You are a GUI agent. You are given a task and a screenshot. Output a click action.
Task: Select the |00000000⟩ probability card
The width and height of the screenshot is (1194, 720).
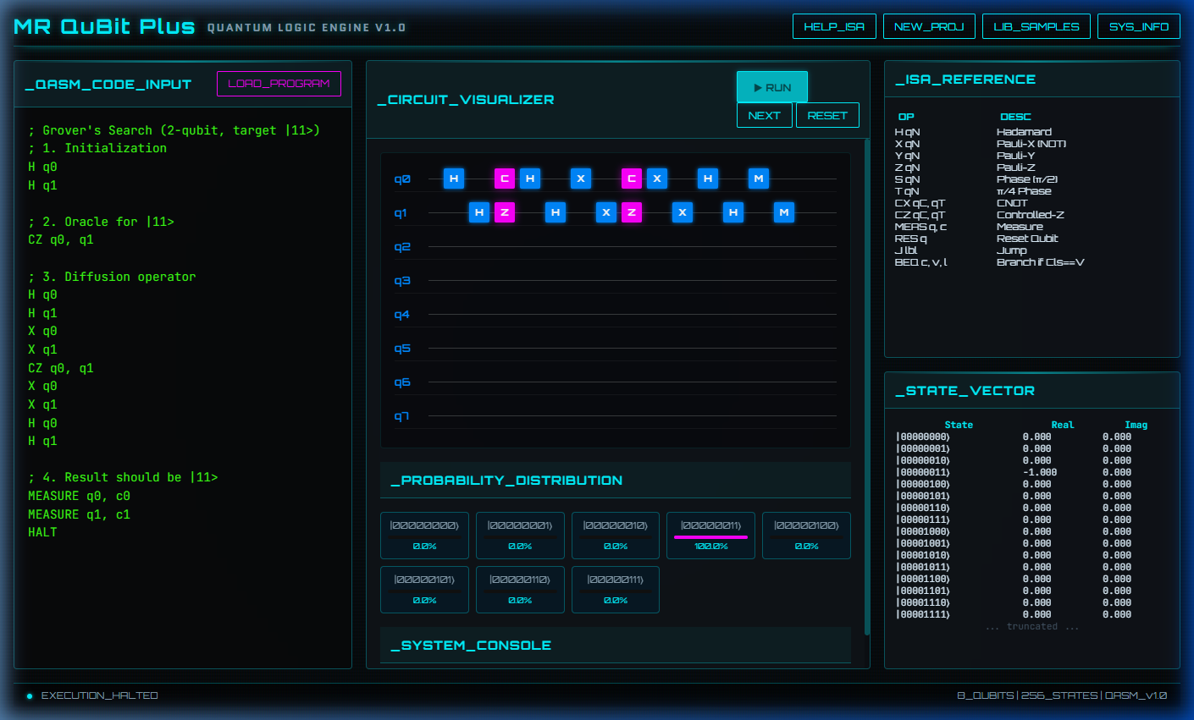click(424, 536)
